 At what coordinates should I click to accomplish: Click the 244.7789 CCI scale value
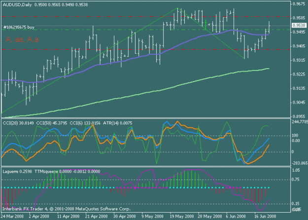pyautogui.click(x=300, y=122)
